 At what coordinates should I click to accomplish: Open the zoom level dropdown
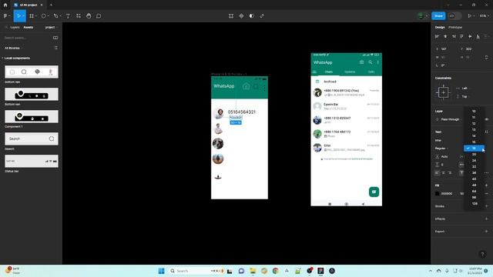tap(484, 15)
